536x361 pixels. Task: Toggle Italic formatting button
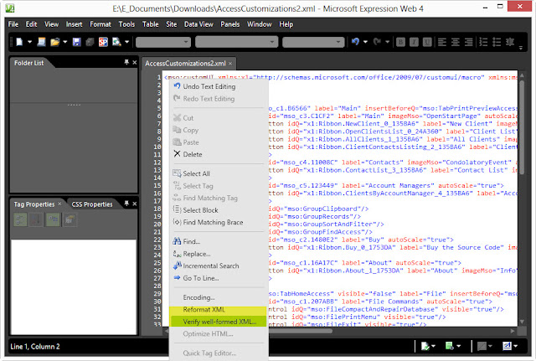point(414,42)
